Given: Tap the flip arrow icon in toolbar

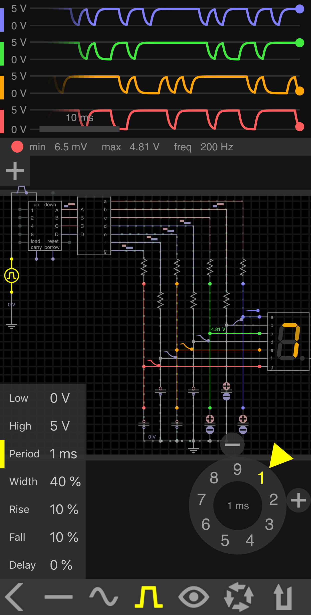Looking at the screenshot, I should pos(283,597).
